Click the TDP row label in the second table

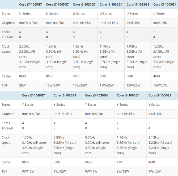point(10,172)
